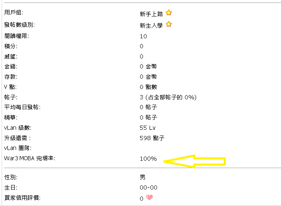Click the 100% completion rate value

pyautogui.click(x=148, y=159)
